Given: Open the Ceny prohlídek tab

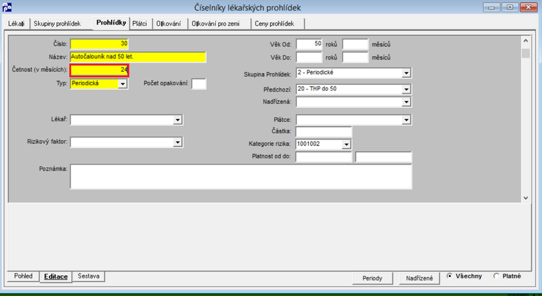Looking at the screenshot, I should (x=276, y=24).
